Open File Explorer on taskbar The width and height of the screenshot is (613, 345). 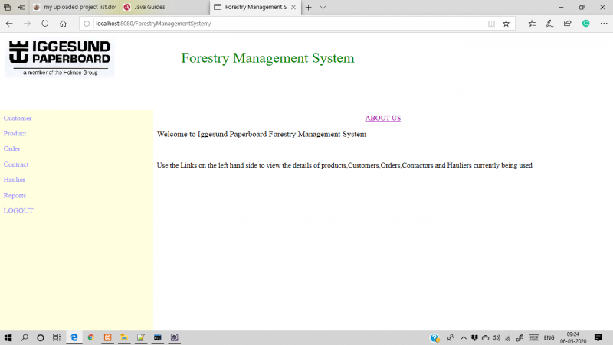[124, 337]
